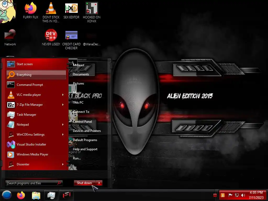Click the volume speaker tray icon
Image resolution: width=268 pixels, height=201 pixels.
coord(243,195)
